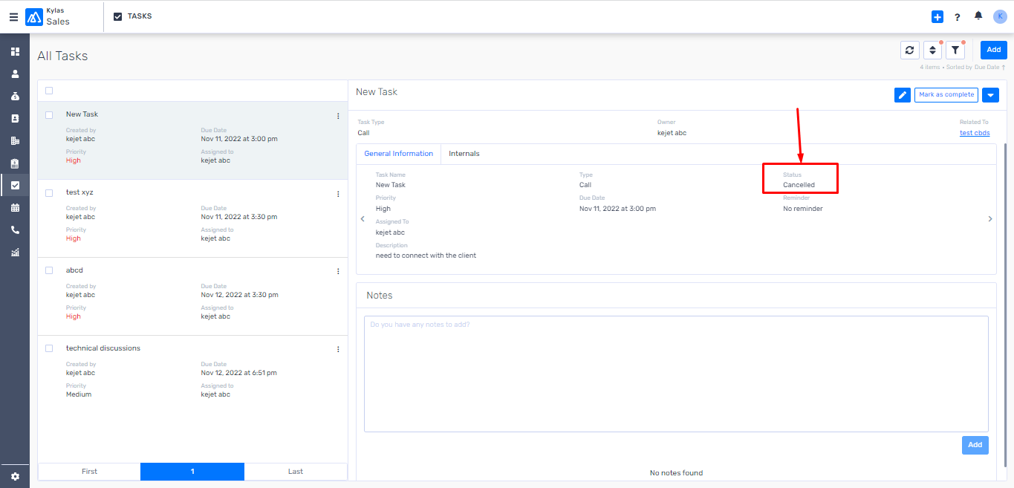The height and width of the screenshot is (488, 1014).
Task: Open the sort options button
Action: (932, 50)
